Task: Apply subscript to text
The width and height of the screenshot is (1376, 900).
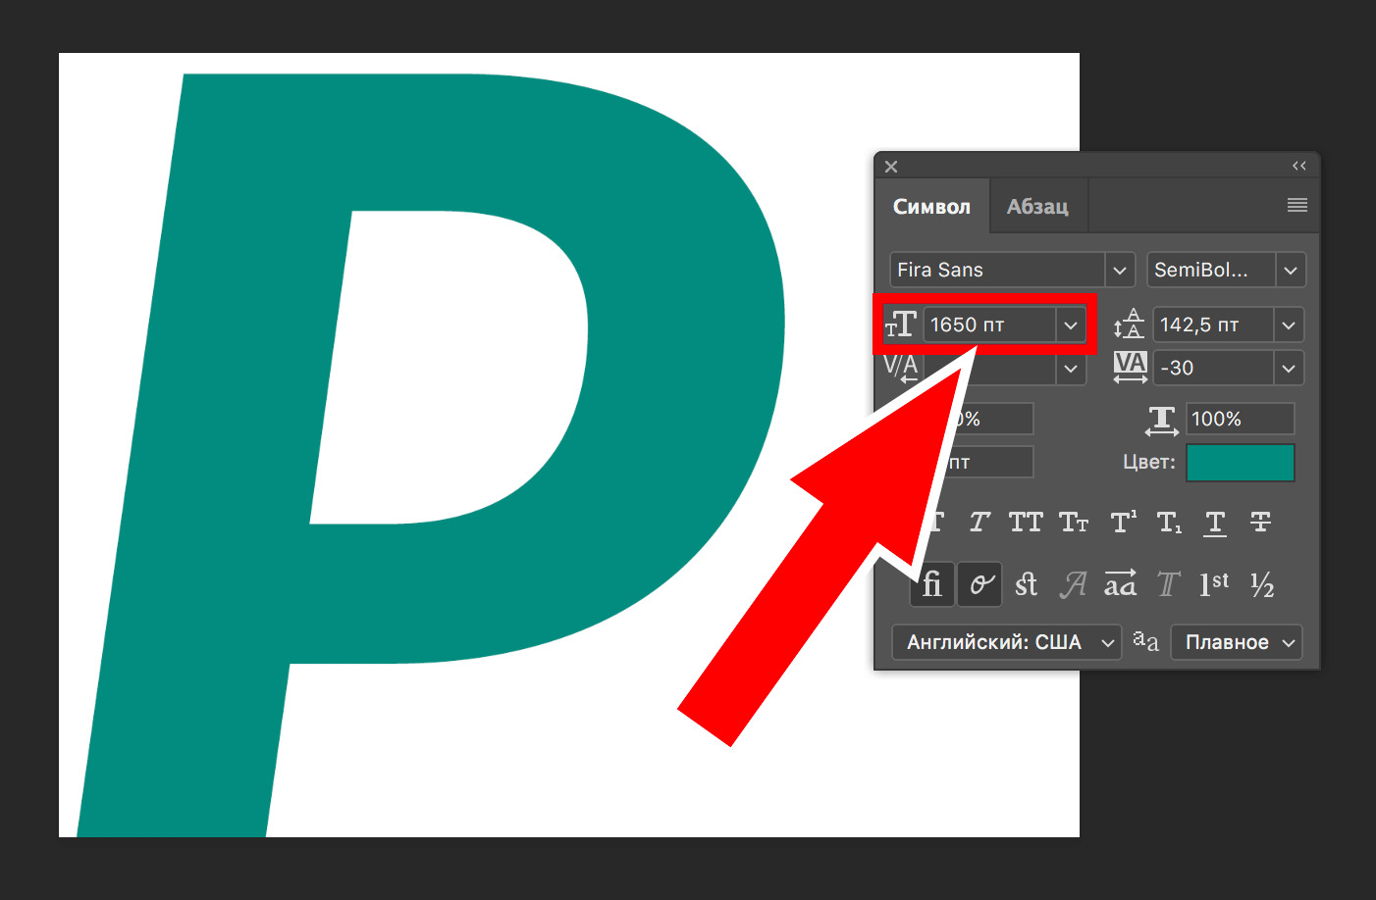Action: tap(1168, 523)
